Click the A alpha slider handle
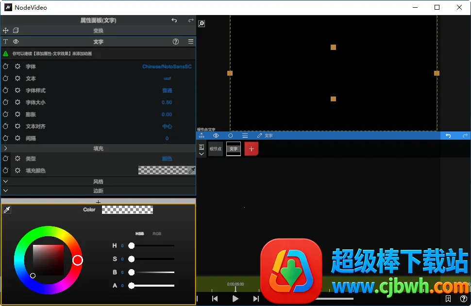This screenshot has height=306, width=471. [131, 286]
